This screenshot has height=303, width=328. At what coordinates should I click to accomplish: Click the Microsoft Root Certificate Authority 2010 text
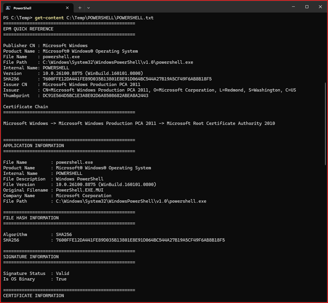[221, 124]
